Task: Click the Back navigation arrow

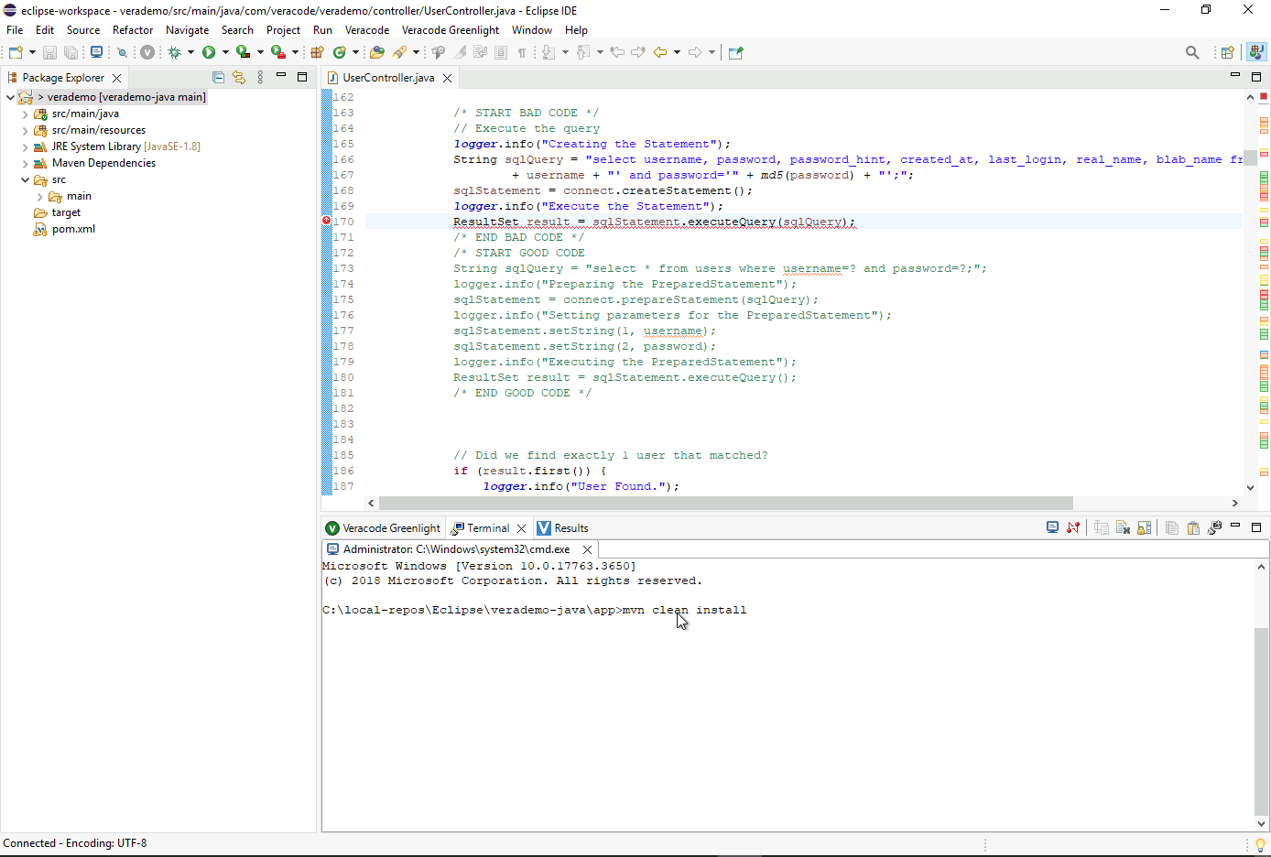Action: click(659, 52)
